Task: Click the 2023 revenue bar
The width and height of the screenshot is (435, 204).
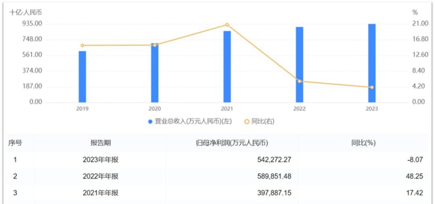Action: click(372, 63)
